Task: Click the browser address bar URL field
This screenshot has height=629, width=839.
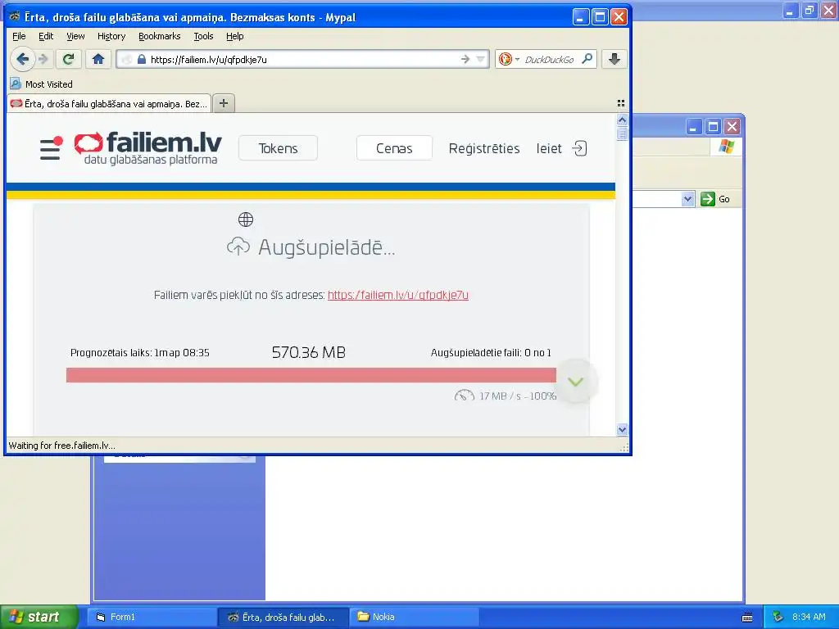Action: click(302, 59)
